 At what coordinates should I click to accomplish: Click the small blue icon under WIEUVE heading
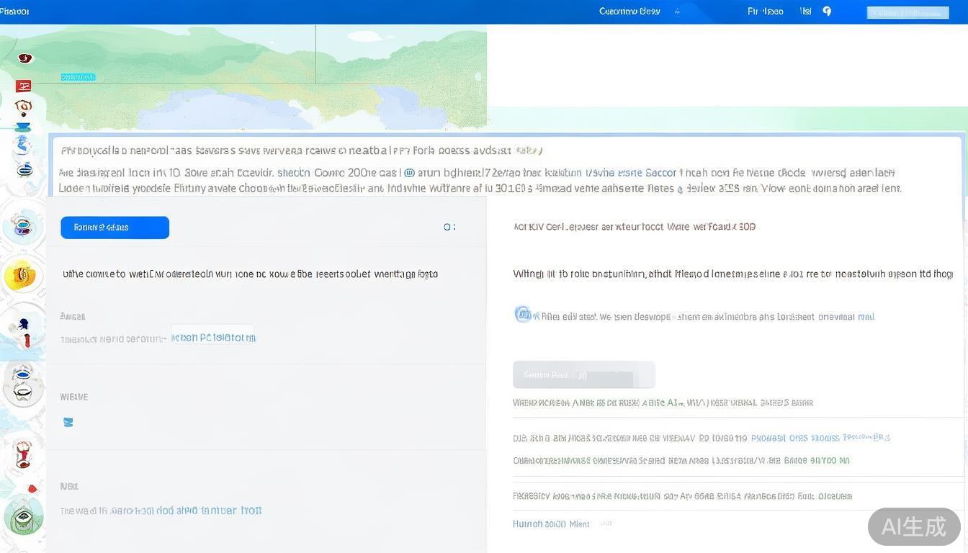pyautogui.click(x=68, y=423)
